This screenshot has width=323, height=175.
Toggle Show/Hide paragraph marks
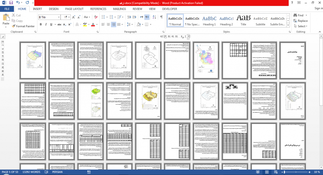click(162, 17)
